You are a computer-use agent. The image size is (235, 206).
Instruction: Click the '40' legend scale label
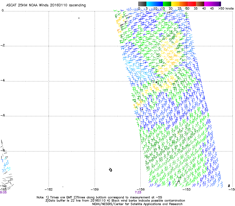point(204,9)
